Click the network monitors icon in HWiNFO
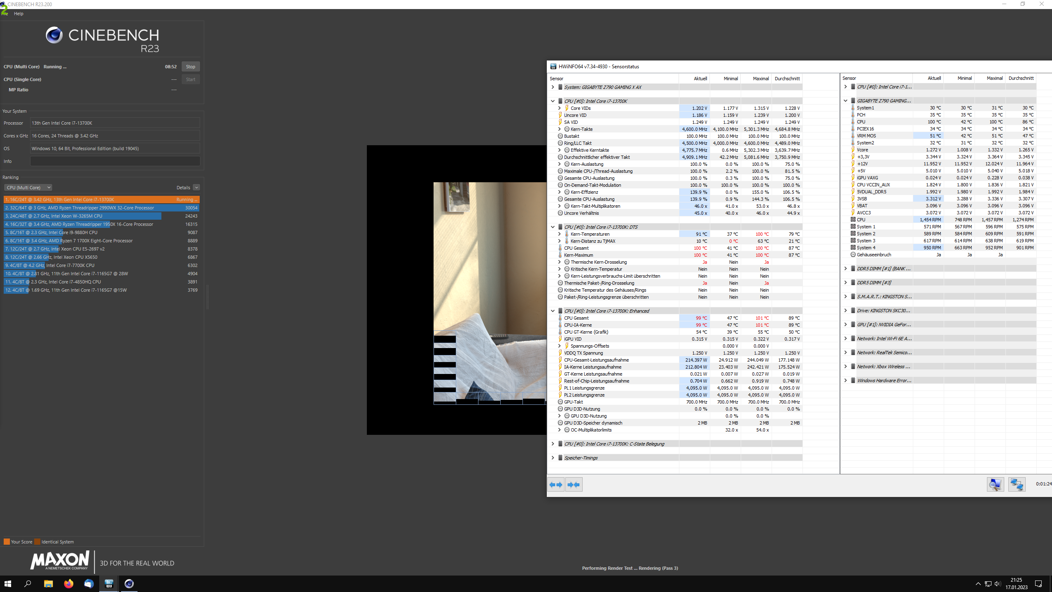The width and height of the screenshot is (1052, 592). pos(1016,484)
